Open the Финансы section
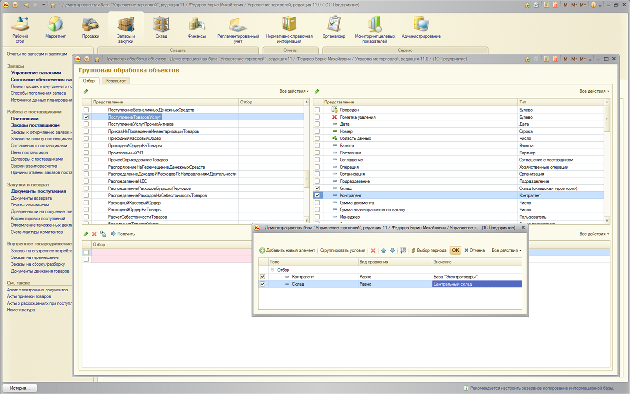630x394 pixels. pos(197,28)
